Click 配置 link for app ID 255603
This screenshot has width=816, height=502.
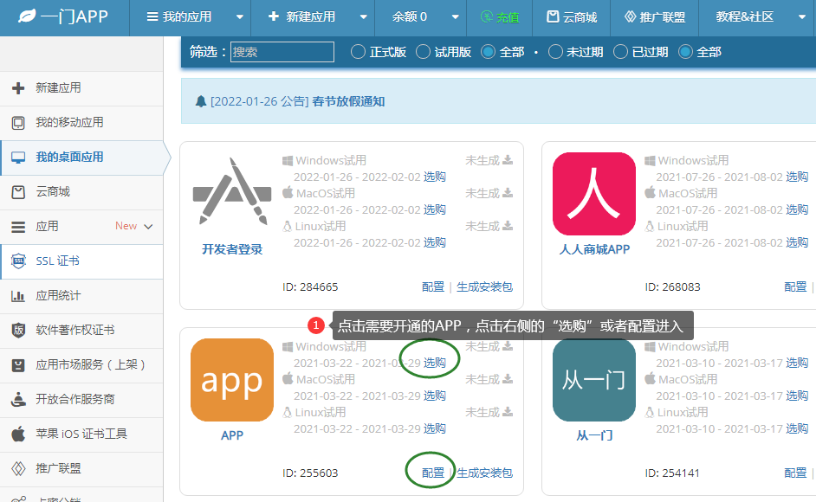click(433, 473)
